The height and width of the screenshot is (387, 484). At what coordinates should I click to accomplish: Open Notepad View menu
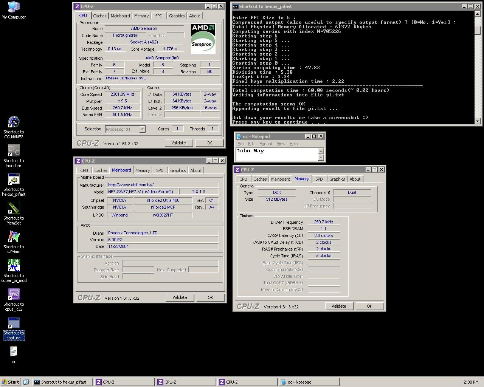(x=281, y=144)
